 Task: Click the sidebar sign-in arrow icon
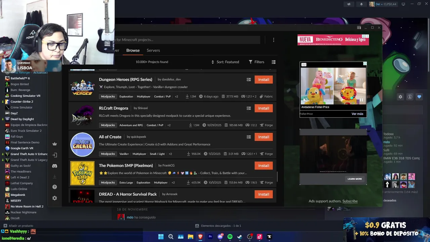tap(55, 155)
